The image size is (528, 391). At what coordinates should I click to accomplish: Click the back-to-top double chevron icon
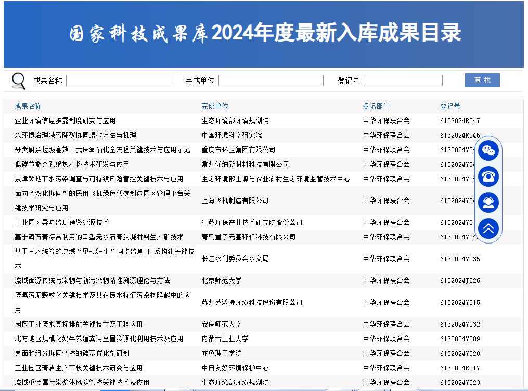point(488,228)
